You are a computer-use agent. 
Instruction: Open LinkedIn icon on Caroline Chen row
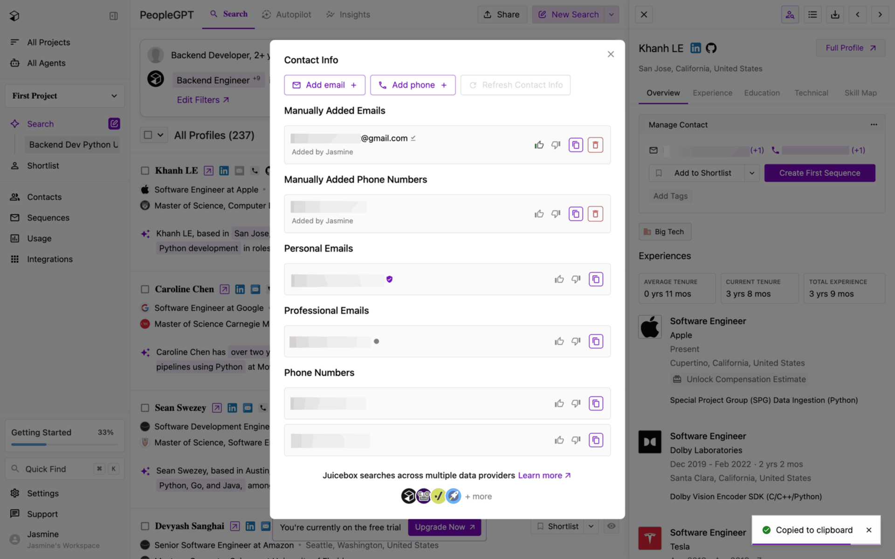point(240,289)
